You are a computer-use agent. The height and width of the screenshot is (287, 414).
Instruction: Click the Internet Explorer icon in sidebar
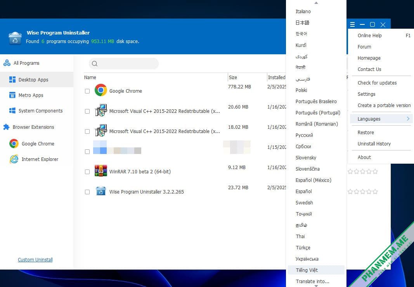click(14, 159)
